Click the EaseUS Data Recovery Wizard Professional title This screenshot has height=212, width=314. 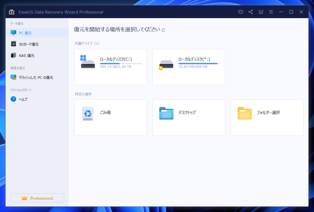point(61,12)
